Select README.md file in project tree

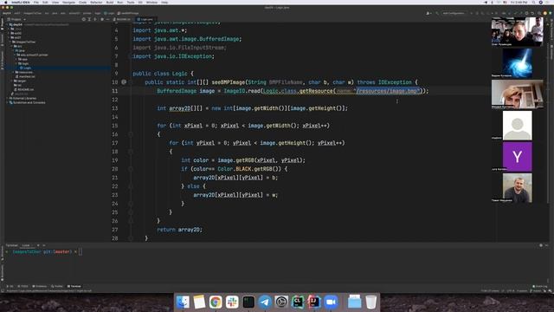[x=24, y=89]
